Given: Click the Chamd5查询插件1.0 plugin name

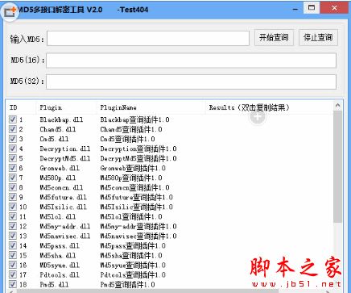Looking at the screenshot, I should point(131,129).
